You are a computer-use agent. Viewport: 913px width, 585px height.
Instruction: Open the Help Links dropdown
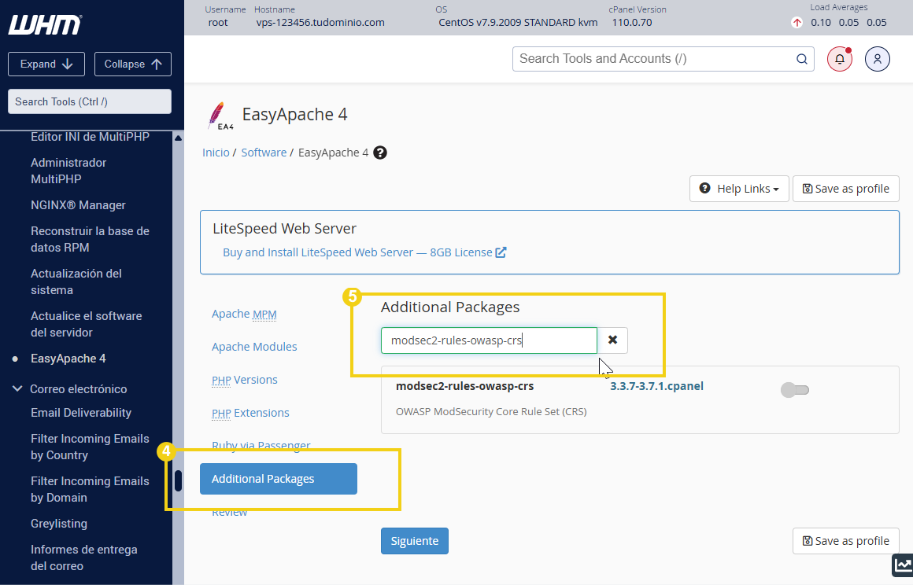[740, 189]
